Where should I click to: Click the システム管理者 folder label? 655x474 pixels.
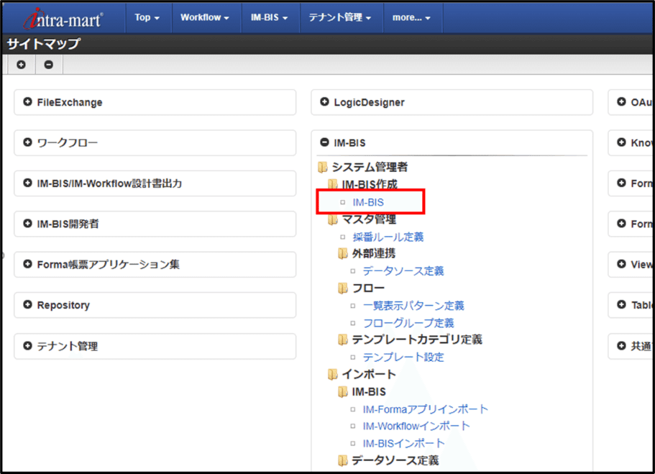coord(370,167)
